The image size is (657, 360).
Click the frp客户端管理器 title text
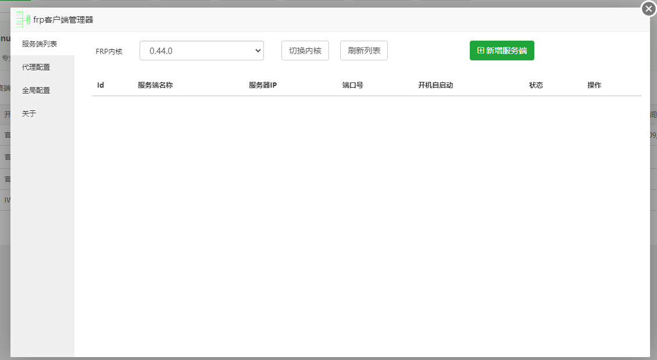[x=63, y=20]
